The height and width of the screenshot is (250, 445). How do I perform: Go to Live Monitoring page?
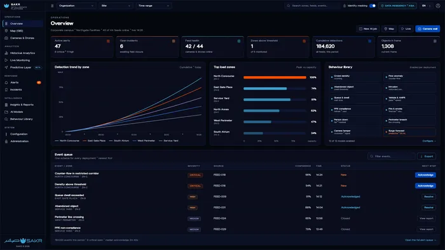click(x=23, y=60)
